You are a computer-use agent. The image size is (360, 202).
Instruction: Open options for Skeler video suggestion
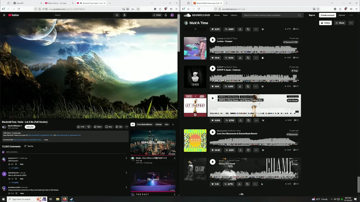[174, 158]
